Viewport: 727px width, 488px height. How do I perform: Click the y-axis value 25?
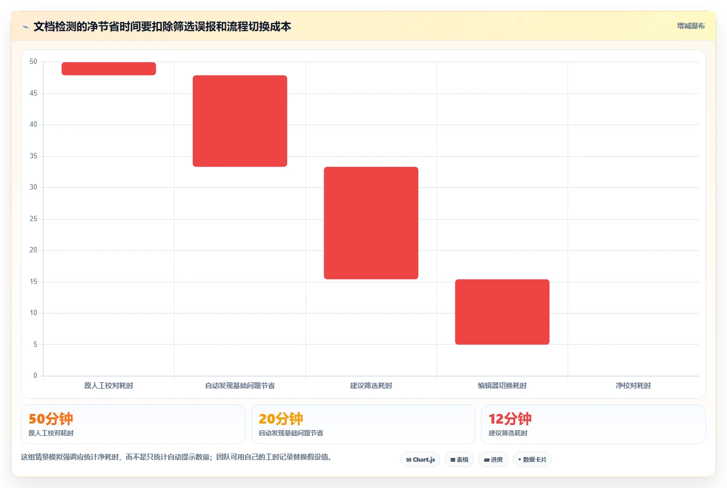point(33,219)
